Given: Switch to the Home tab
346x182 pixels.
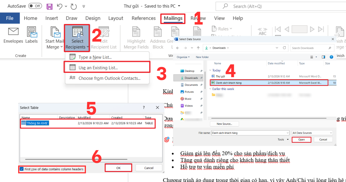Looking at the screenshot, I should point(31,18).
